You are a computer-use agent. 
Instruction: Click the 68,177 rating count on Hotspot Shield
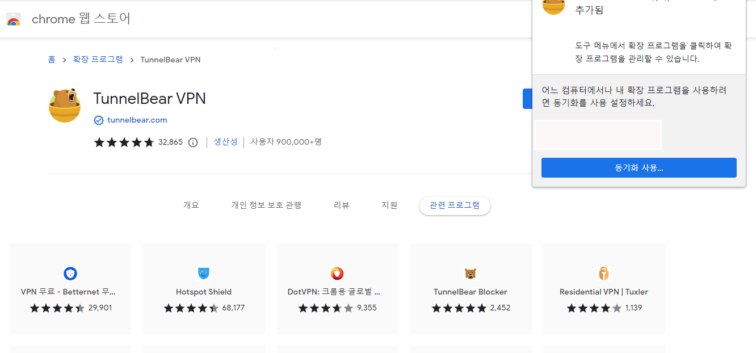click(233, 308)
